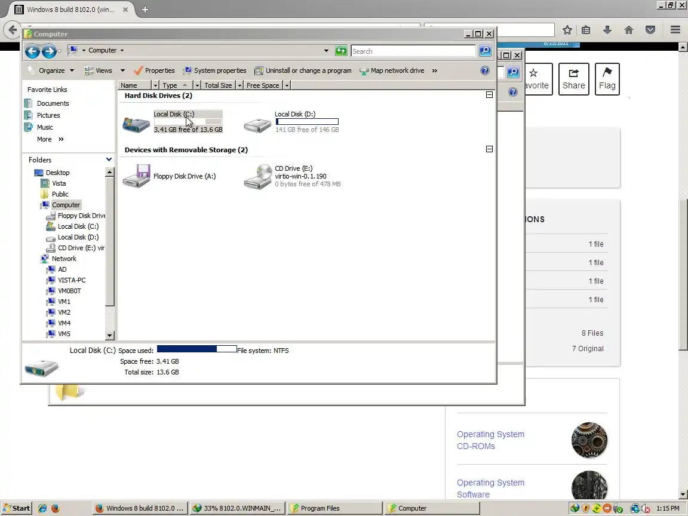Viewport: 688px width, 516px height.
Task: Collapse Hard Disk Drives group
Action: click(489, 95)
